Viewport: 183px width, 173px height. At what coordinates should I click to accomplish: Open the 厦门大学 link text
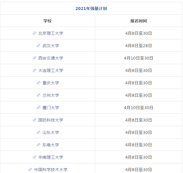51,108
